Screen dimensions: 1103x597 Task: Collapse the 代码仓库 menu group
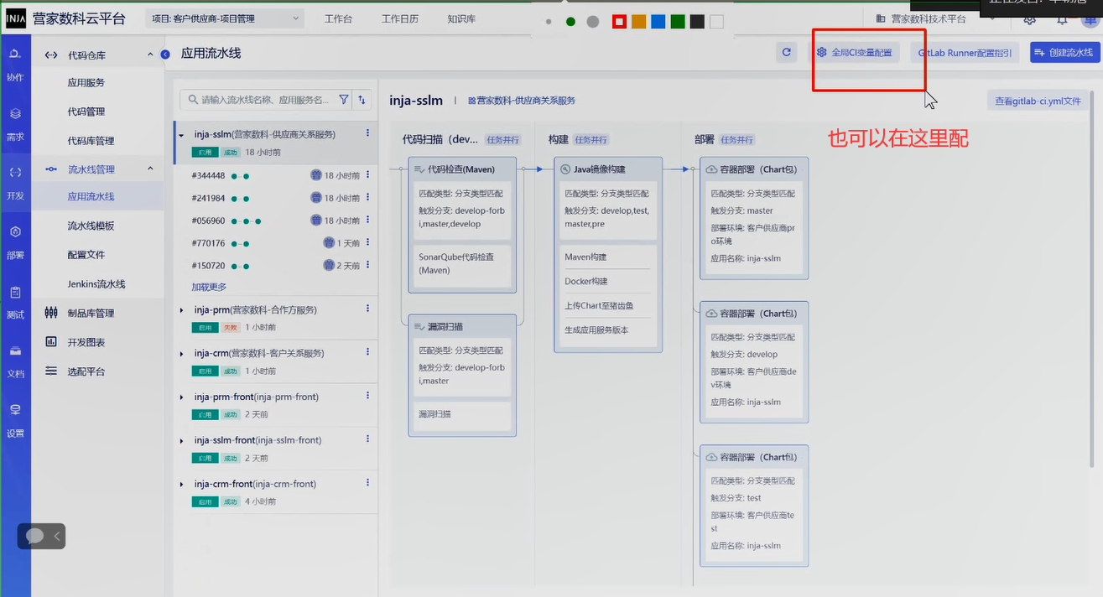[151, 55]
